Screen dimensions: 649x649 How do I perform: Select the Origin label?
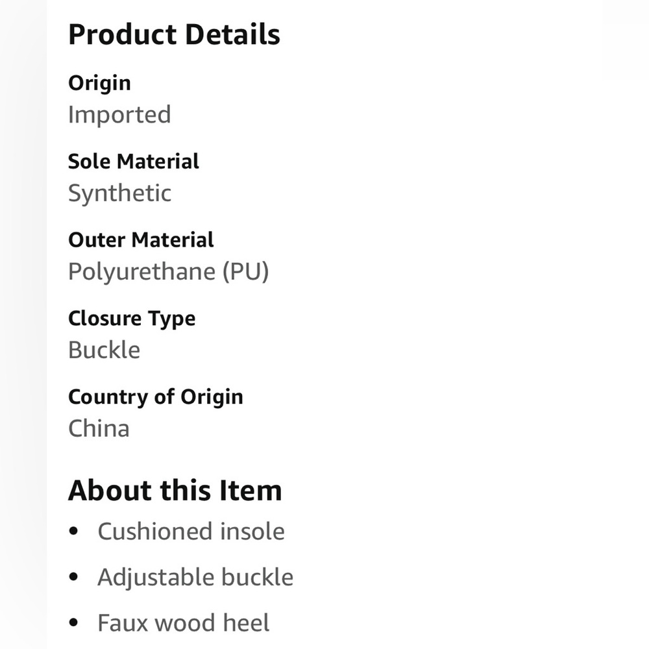99,83
